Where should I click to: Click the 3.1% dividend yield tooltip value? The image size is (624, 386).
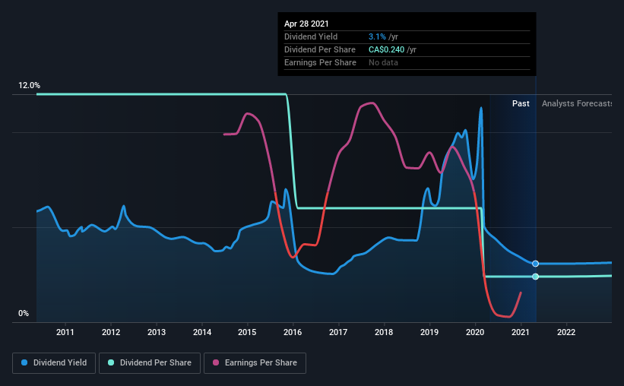[377, 36]
